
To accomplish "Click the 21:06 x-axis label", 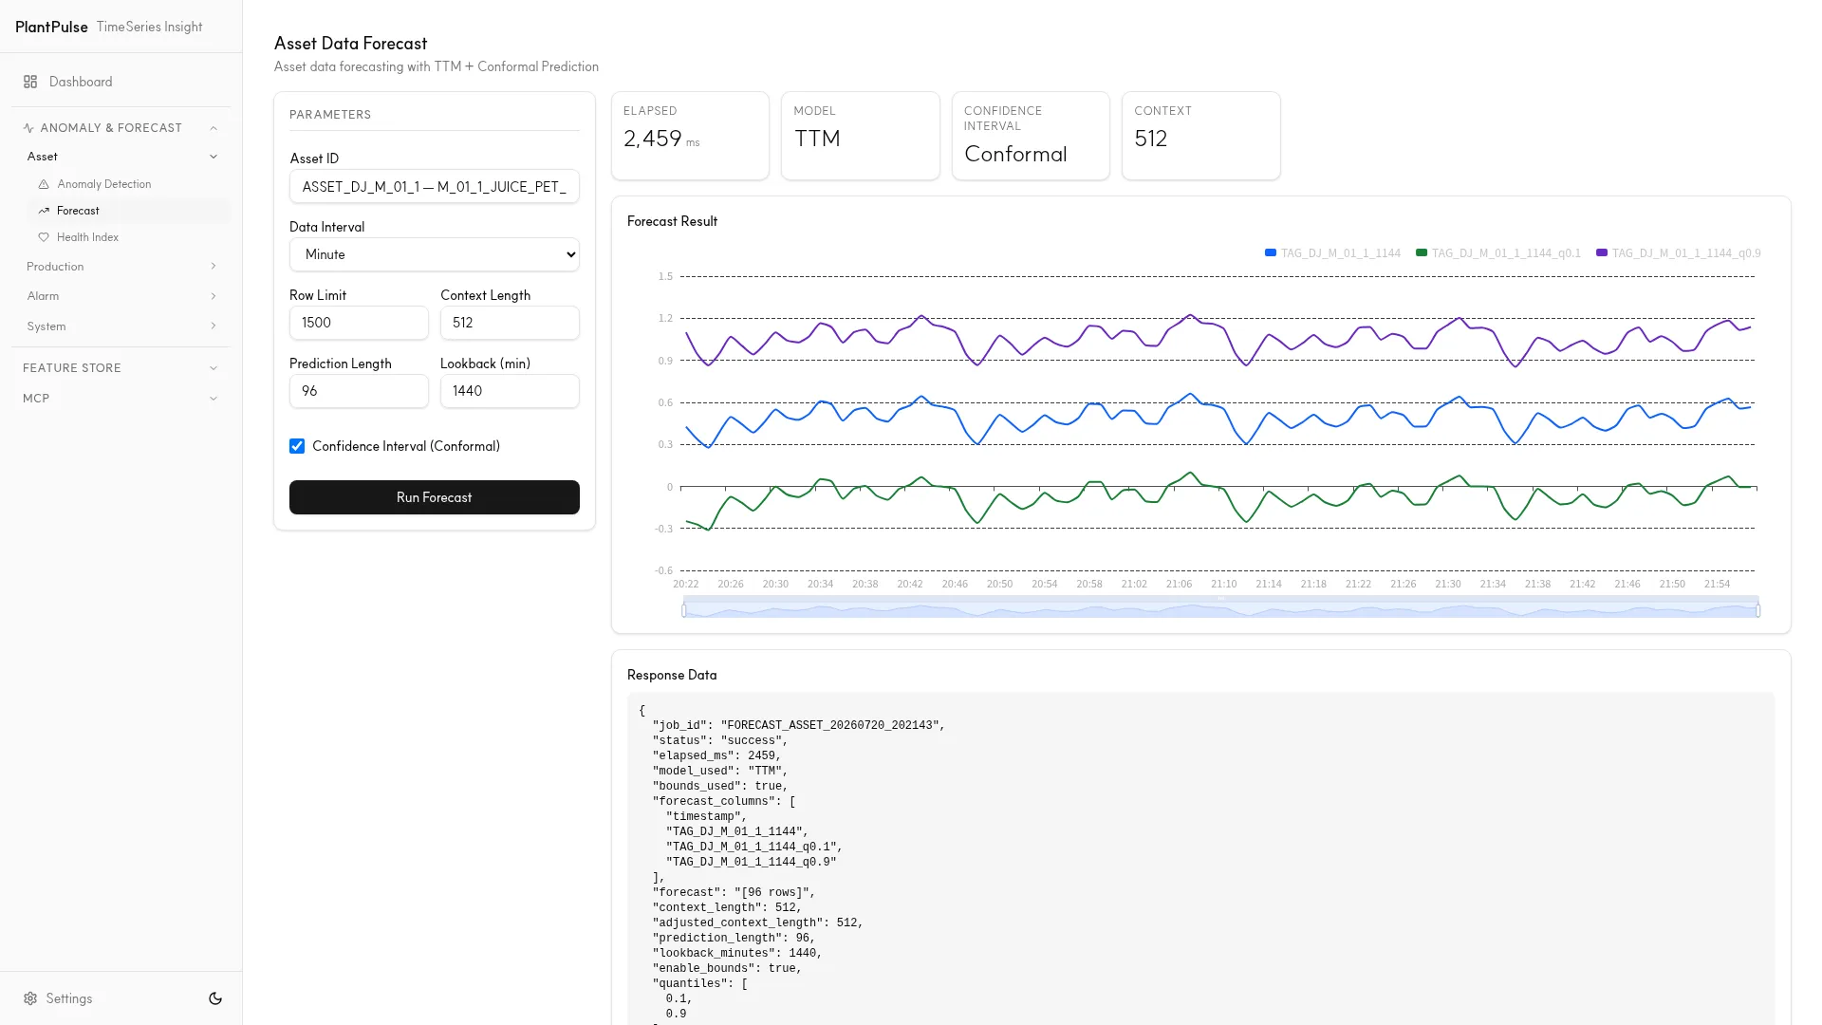I will pyautogui.click(x=1179, y=585).
